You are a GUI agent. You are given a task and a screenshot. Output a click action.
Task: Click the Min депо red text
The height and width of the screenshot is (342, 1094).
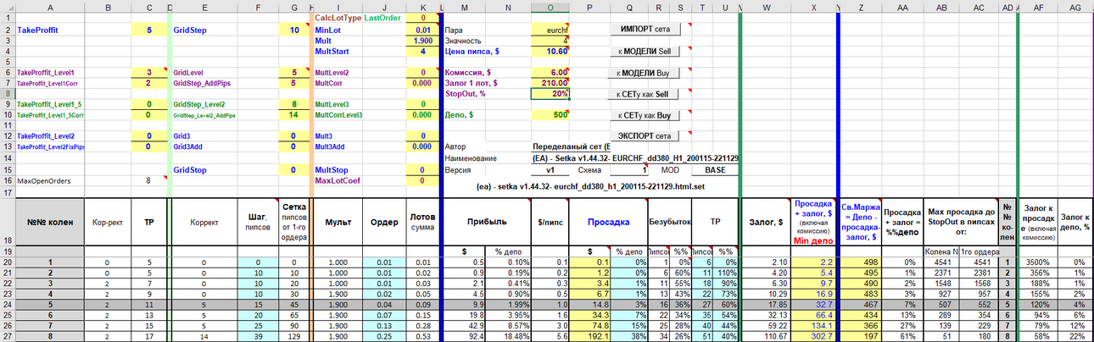pos(813,241)
